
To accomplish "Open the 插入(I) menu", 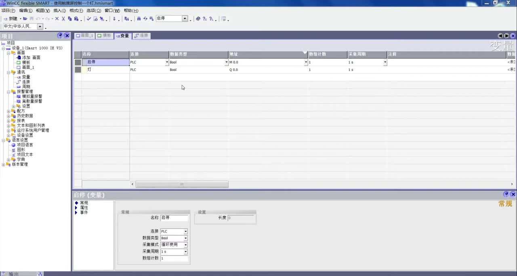I will (x=60, y=10).
